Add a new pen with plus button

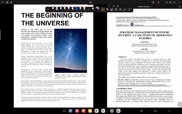89,9
